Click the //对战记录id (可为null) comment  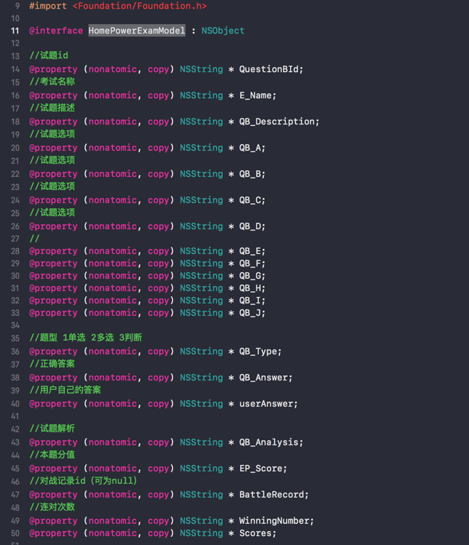[x=83, y=481]
